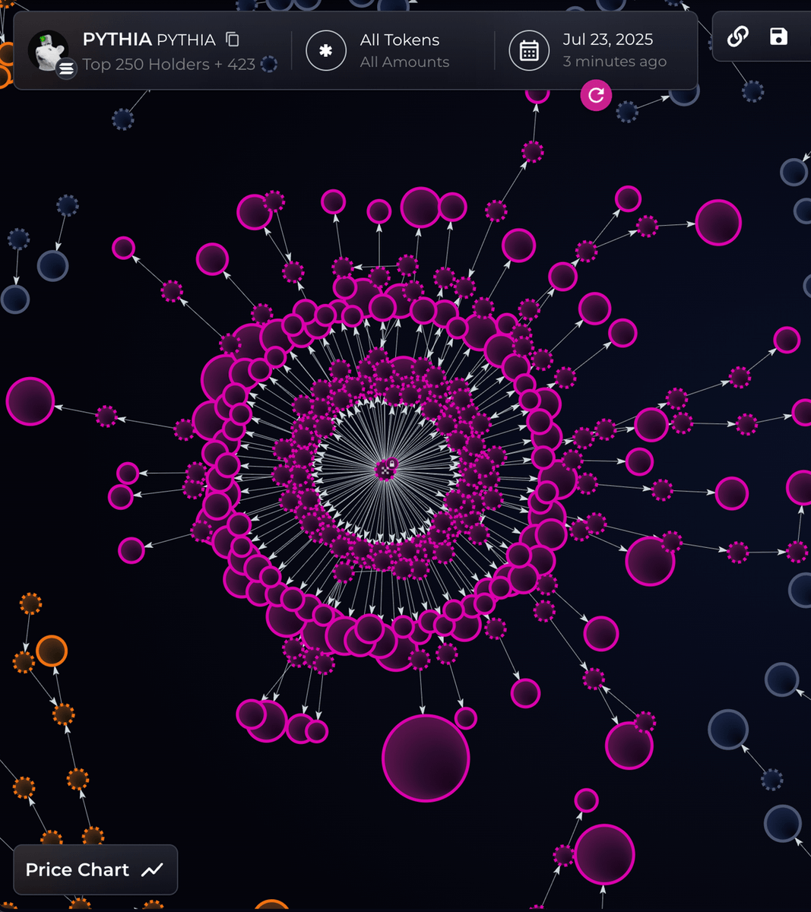Click the '3 minutes ago' timestamp
The image size is (811, 912).
tap(614, 62)
